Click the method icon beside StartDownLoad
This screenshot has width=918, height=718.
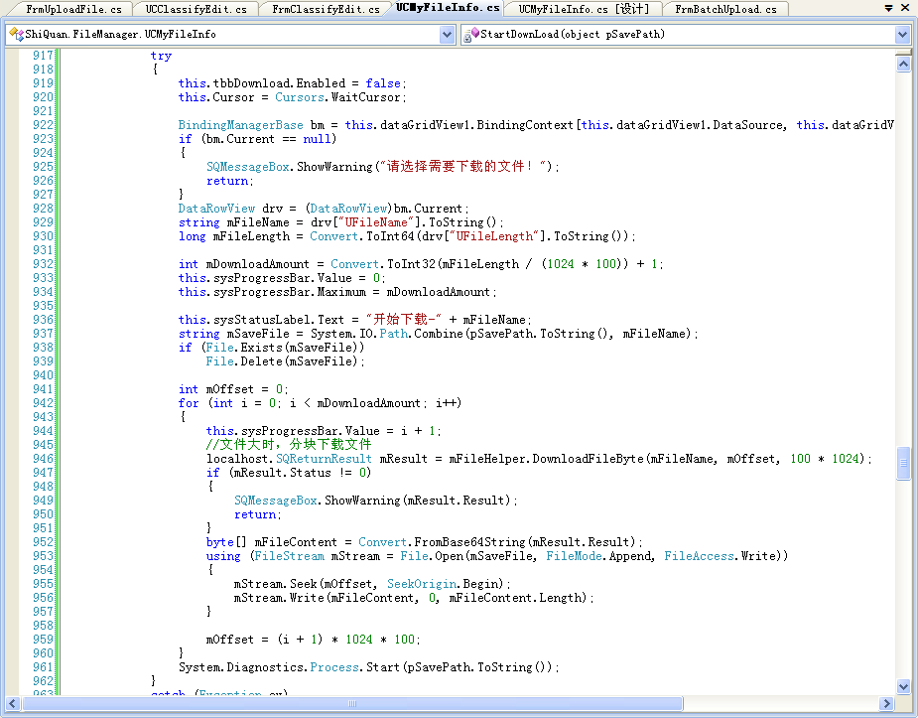470,35
